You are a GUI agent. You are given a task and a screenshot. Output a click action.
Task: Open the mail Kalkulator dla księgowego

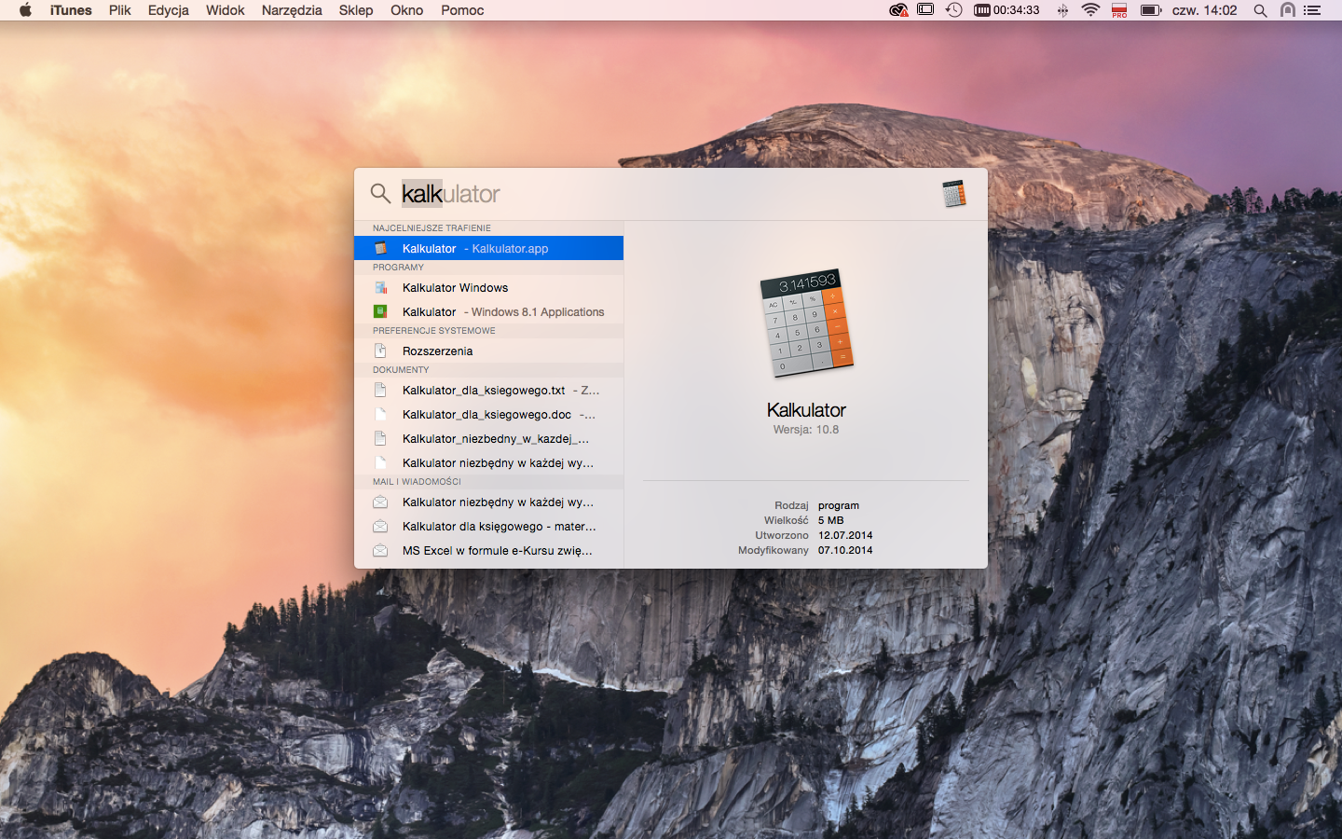tap(488, 526)
